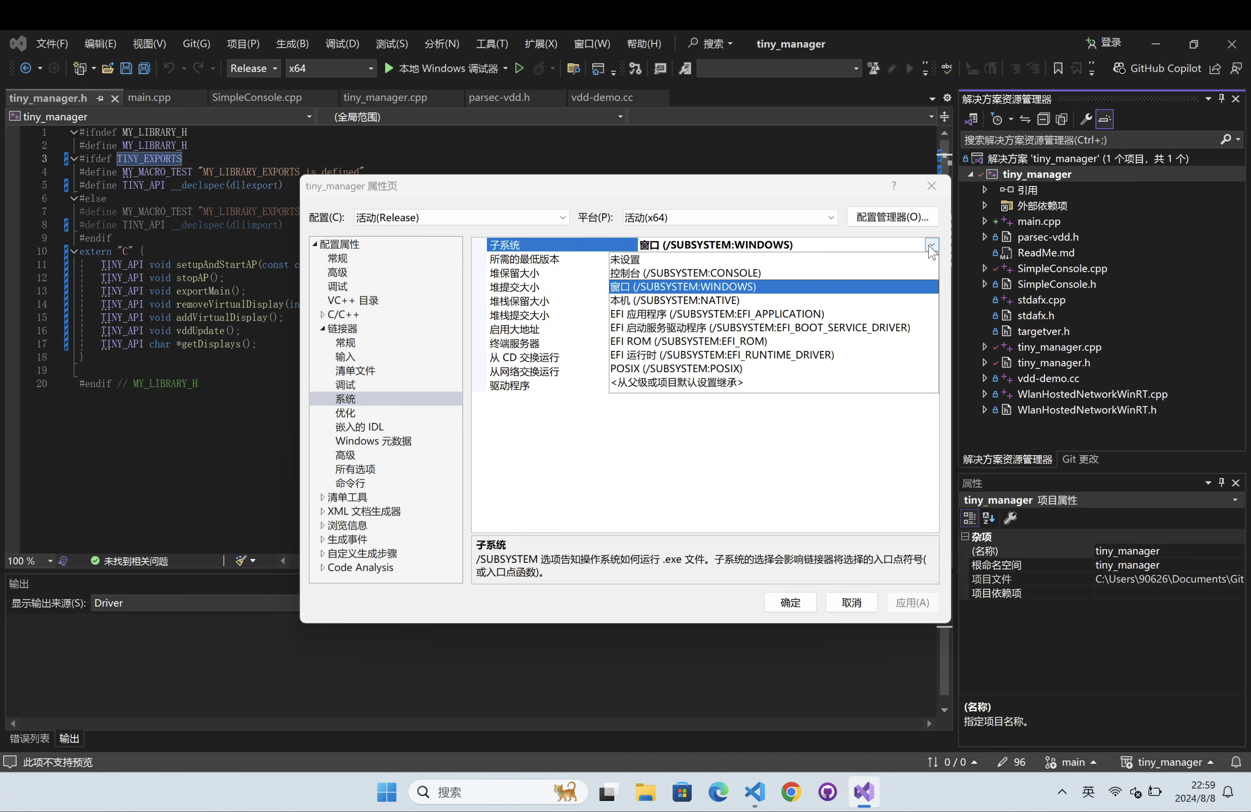This screenshot has width=1251, height=812.
Task: Click the GitHub Copilot icon
Action: (x=1119, y=68)
